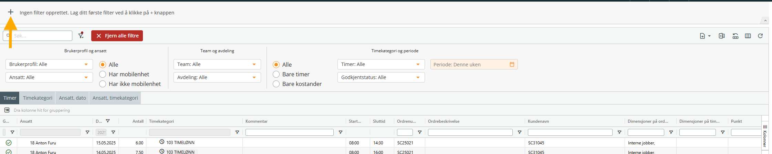
Task: Select the 'Bare kostander' radio button
Action: (x=276, y=84)
